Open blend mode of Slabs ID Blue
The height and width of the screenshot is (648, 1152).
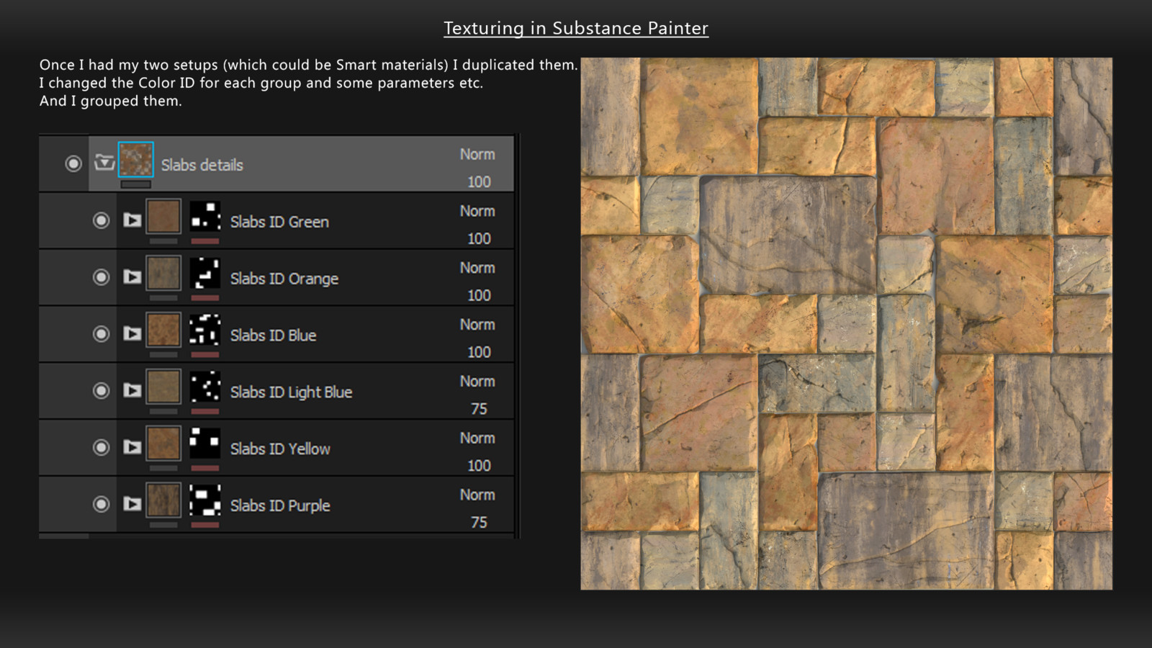coord(477,325)
